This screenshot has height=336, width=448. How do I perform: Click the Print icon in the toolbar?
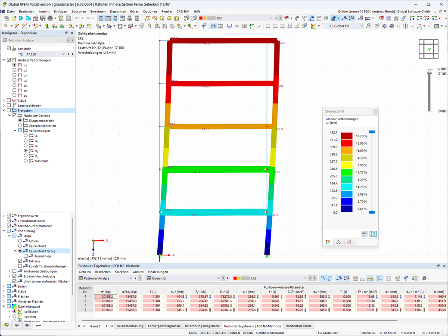(50, 18)
